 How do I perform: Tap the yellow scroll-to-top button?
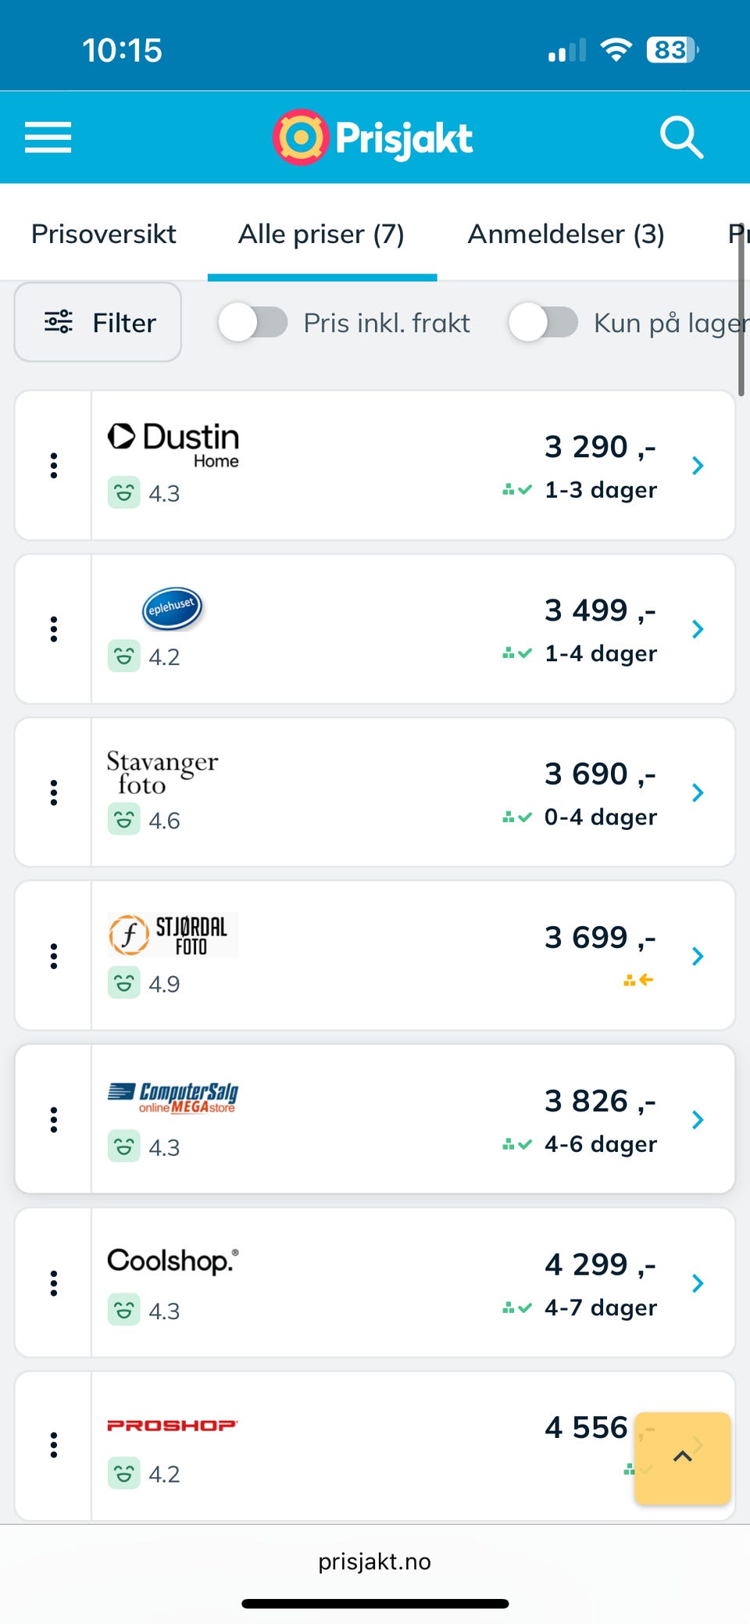(x=682, y=1458)
